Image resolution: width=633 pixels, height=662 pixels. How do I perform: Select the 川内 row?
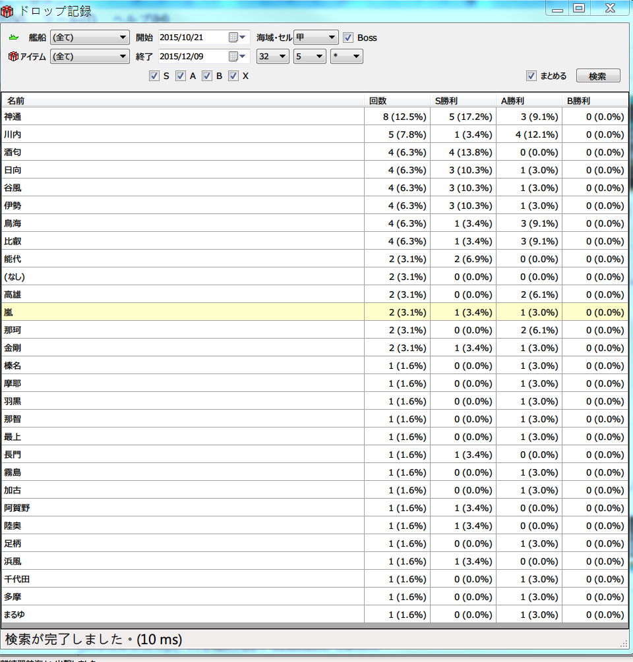315,134
